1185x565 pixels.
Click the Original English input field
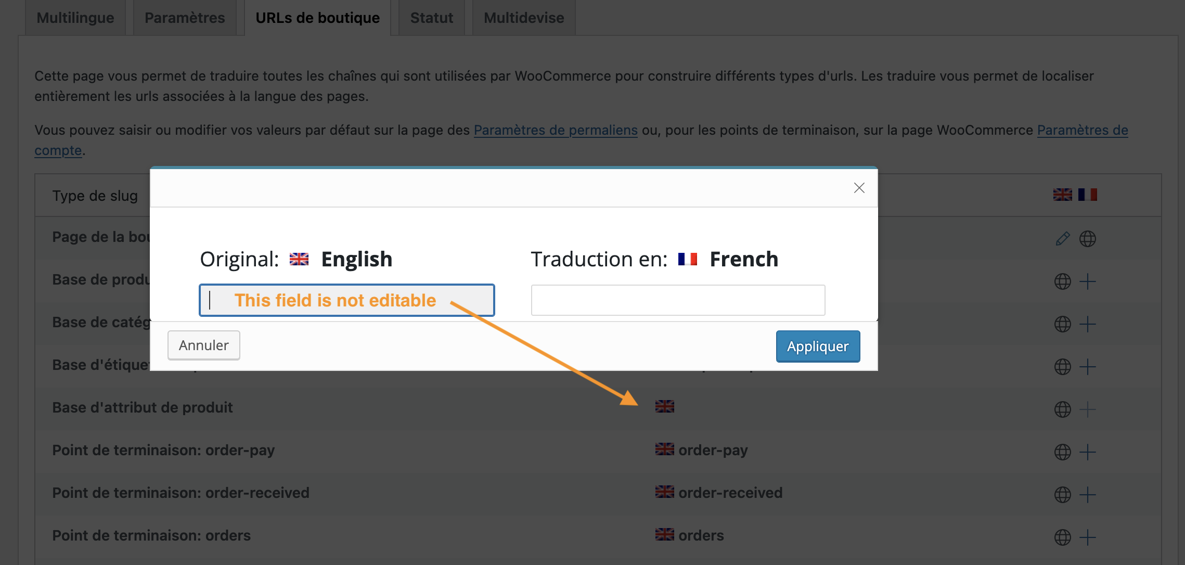(x=346, y=300)
